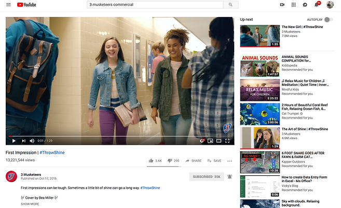Screen dimensions: 341x208
Task: Click the Mindful Kids channel name
Action: click(x=290, y=90)
